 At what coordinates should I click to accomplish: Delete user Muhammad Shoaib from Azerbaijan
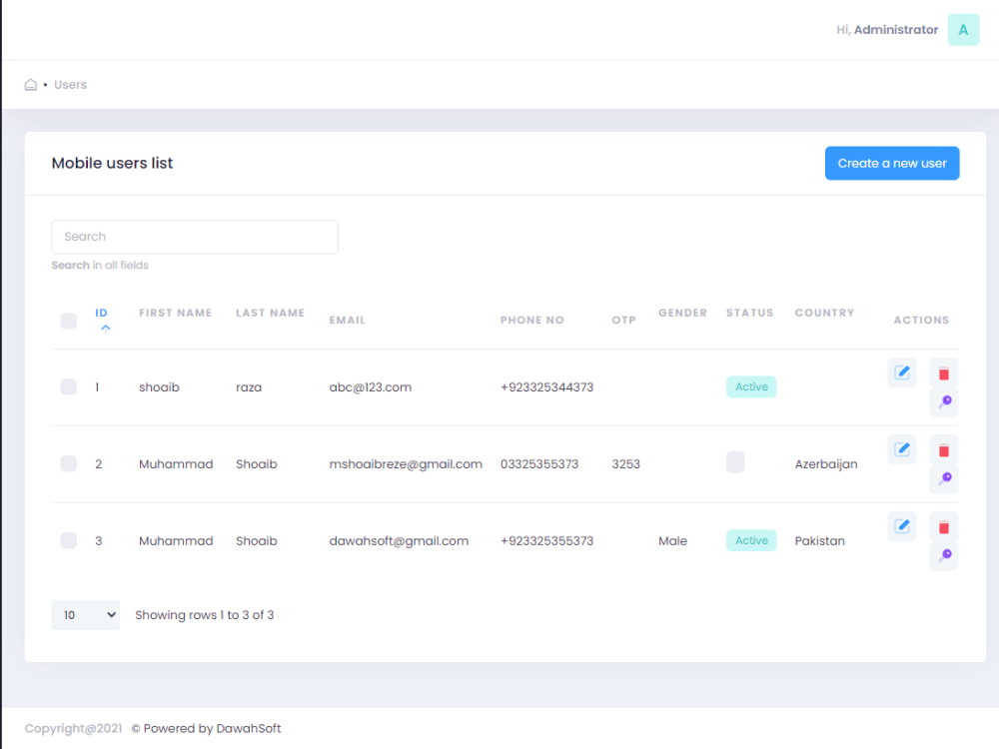[943, 450]
